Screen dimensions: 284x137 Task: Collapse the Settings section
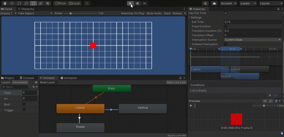point(189,17)
